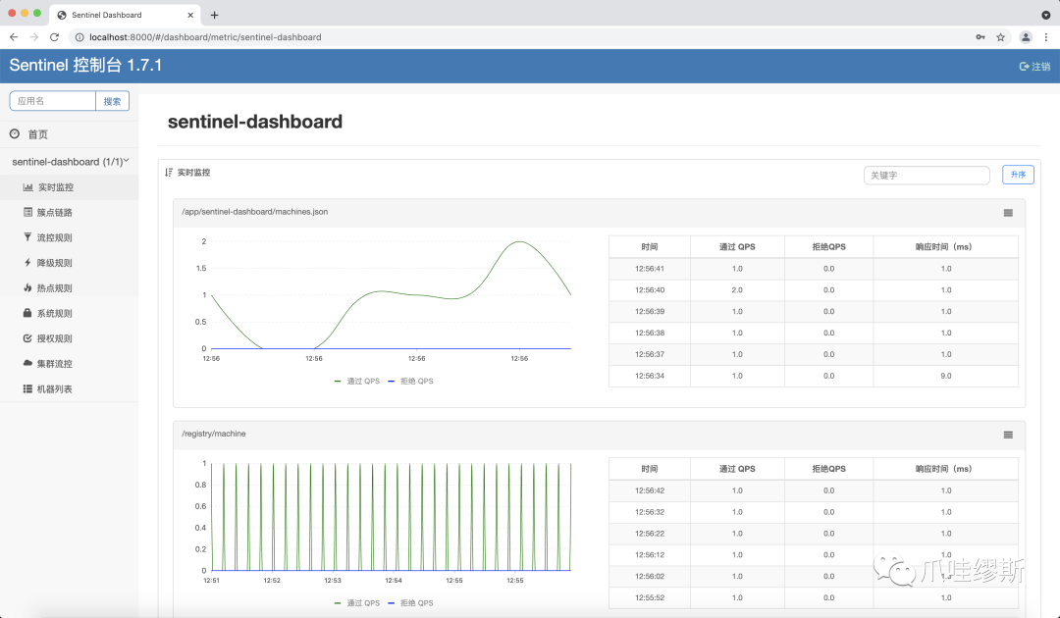The width and height of the screenshot is (1060, 618).
Task: Click the 注销 logout link
Action: coord(1034,66)
